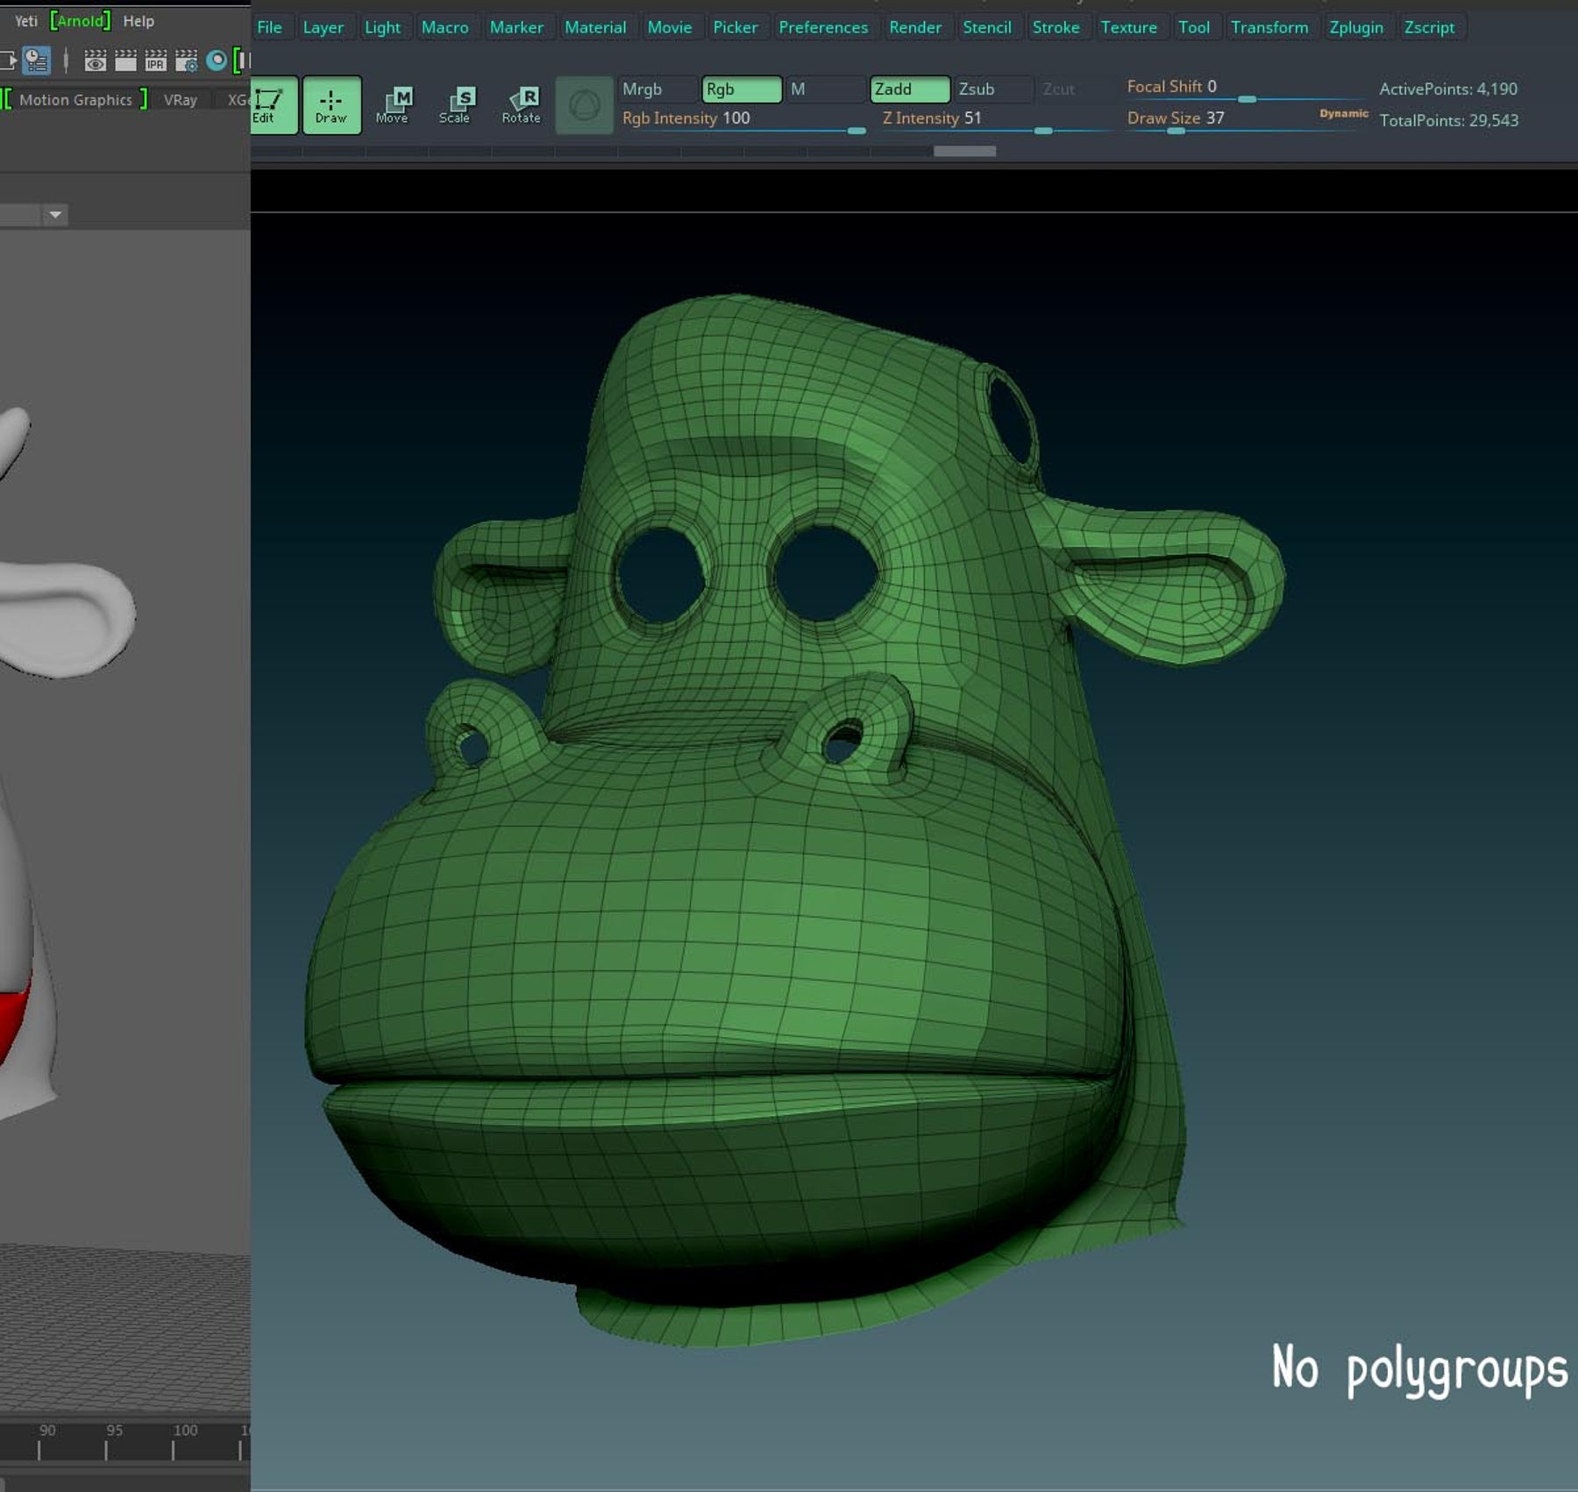
Task: Open the Animation Preferences icon in Maya
Action: click(37, 60)
